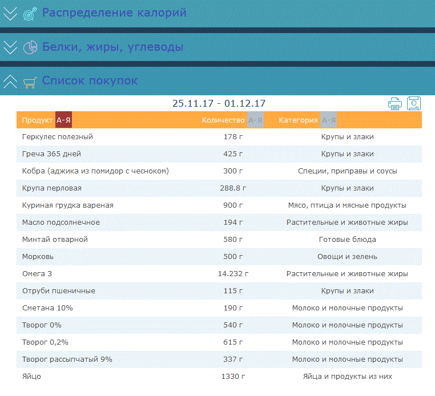Click the Специи, приправы и соусы category
Screen dimensions: 435x396
[347, 171]
